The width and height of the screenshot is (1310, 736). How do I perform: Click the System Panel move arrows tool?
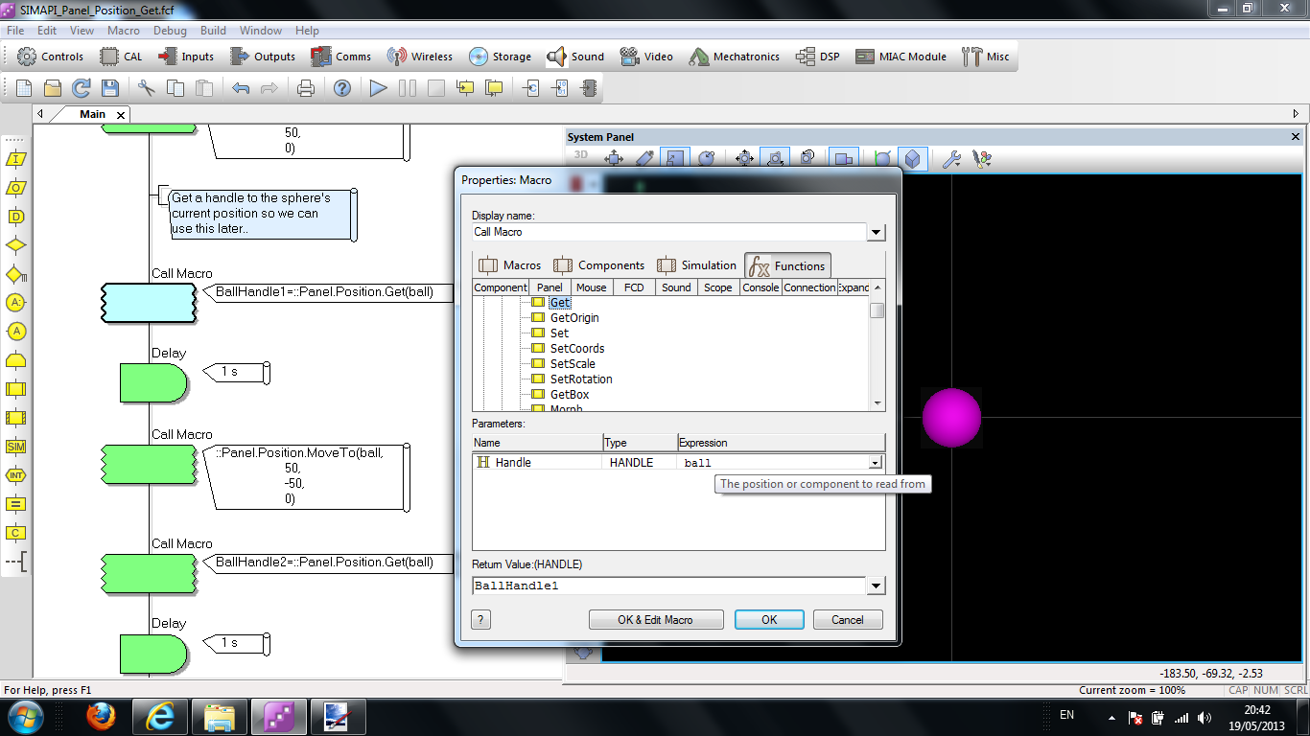[615, 158]
